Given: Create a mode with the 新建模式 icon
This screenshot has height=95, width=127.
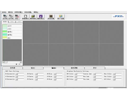Looking at the screenshot, I should (25, 17).
